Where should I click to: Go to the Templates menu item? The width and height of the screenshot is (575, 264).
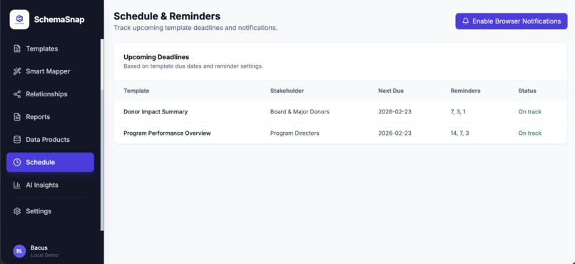[x=50, y=49]
